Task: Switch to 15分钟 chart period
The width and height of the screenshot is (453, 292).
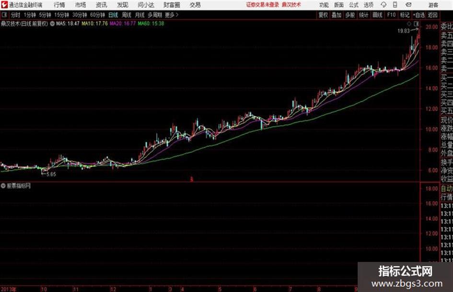Action: pos(62,15)
